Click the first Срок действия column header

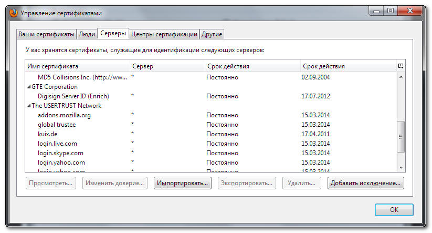click(x=252, y=66)
